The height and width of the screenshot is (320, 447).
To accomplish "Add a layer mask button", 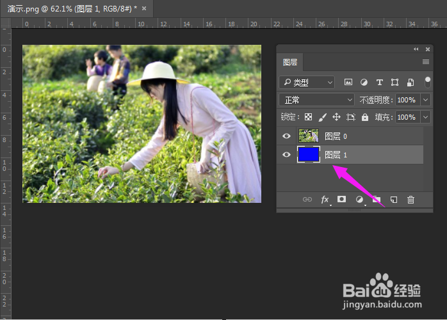I will pyautogui.click(x=341, y=199).
